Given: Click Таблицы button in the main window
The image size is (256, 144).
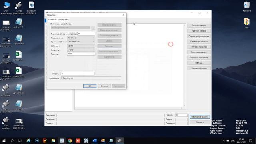Looking at the screenshot, I should pos(199,63).
